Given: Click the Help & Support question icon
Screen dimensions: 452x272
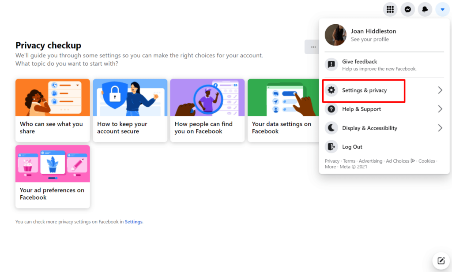Looking at the screenshot, I should (331, 109).
